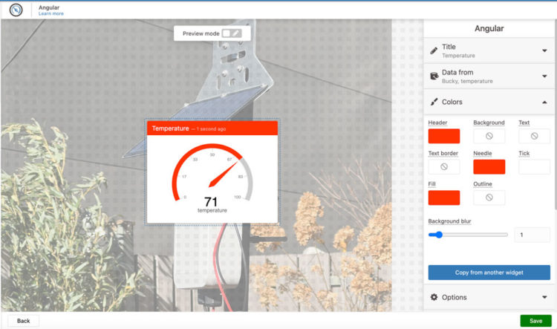Click the Angular gauge logo icon
The width and height of the screenshot is (557, 329).
point(16,10)
